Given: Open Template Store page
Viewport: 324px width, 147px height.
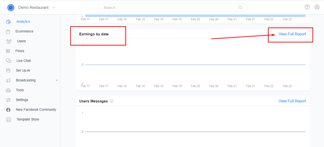Looking at the screenshot, I should 28,119.
